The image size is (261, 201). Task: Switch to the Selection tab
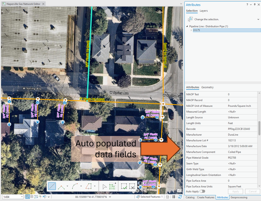192,11
